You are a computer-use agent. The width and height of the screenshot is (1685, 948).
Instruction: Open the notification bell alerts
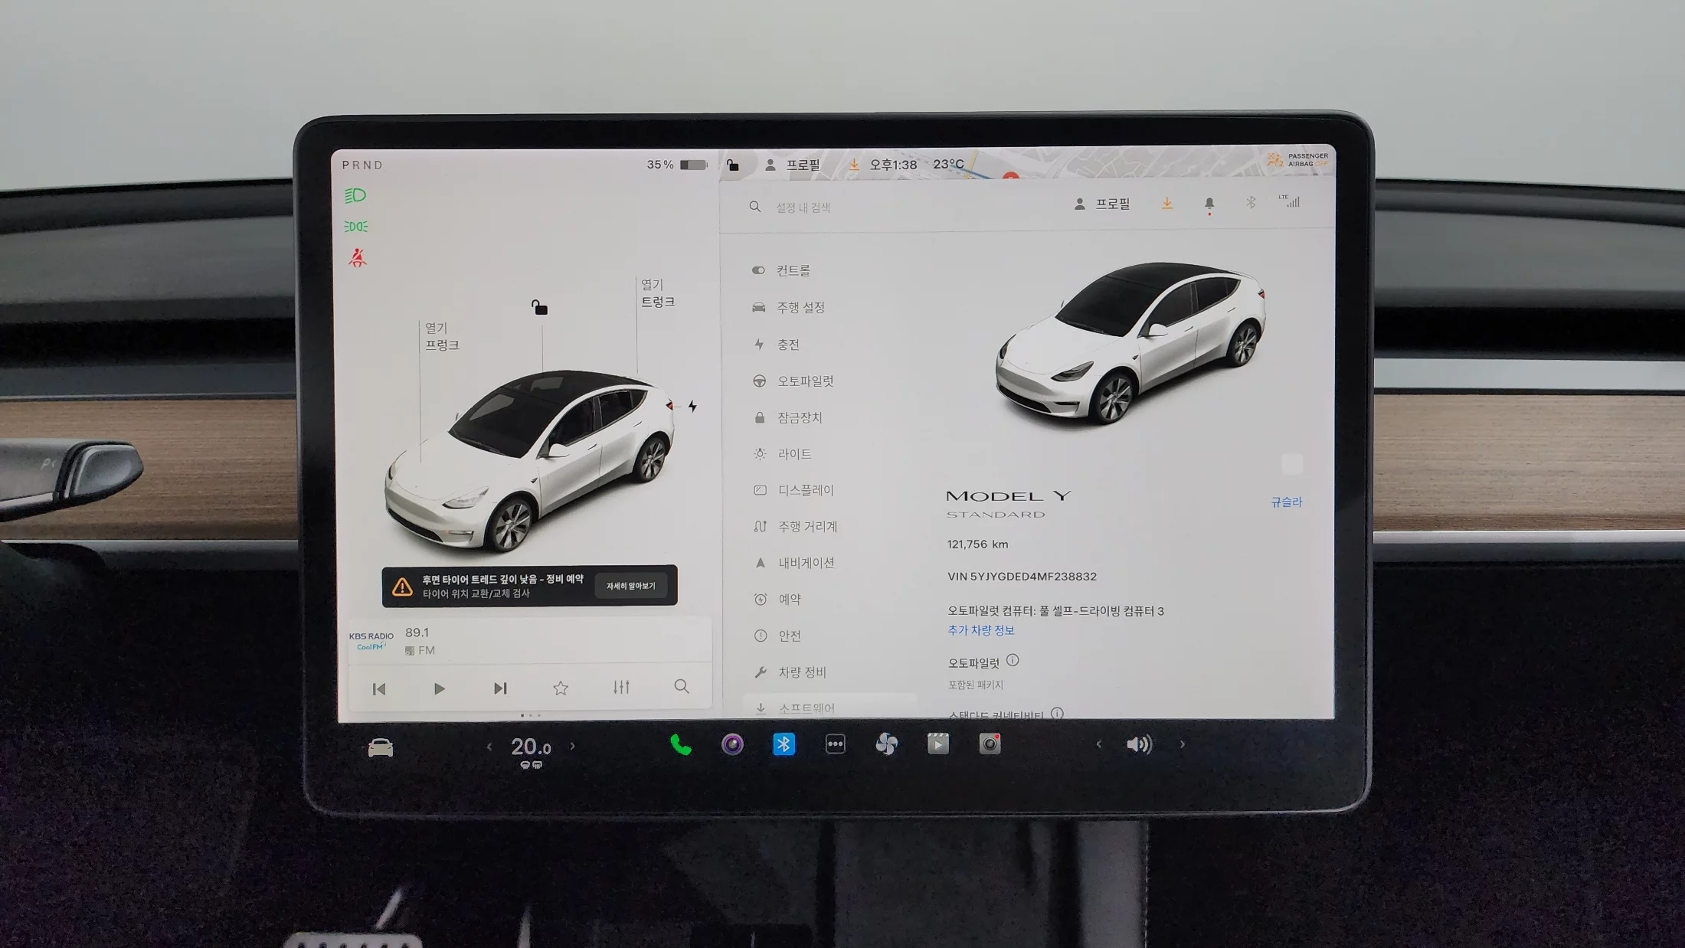tap(1209, 204)
